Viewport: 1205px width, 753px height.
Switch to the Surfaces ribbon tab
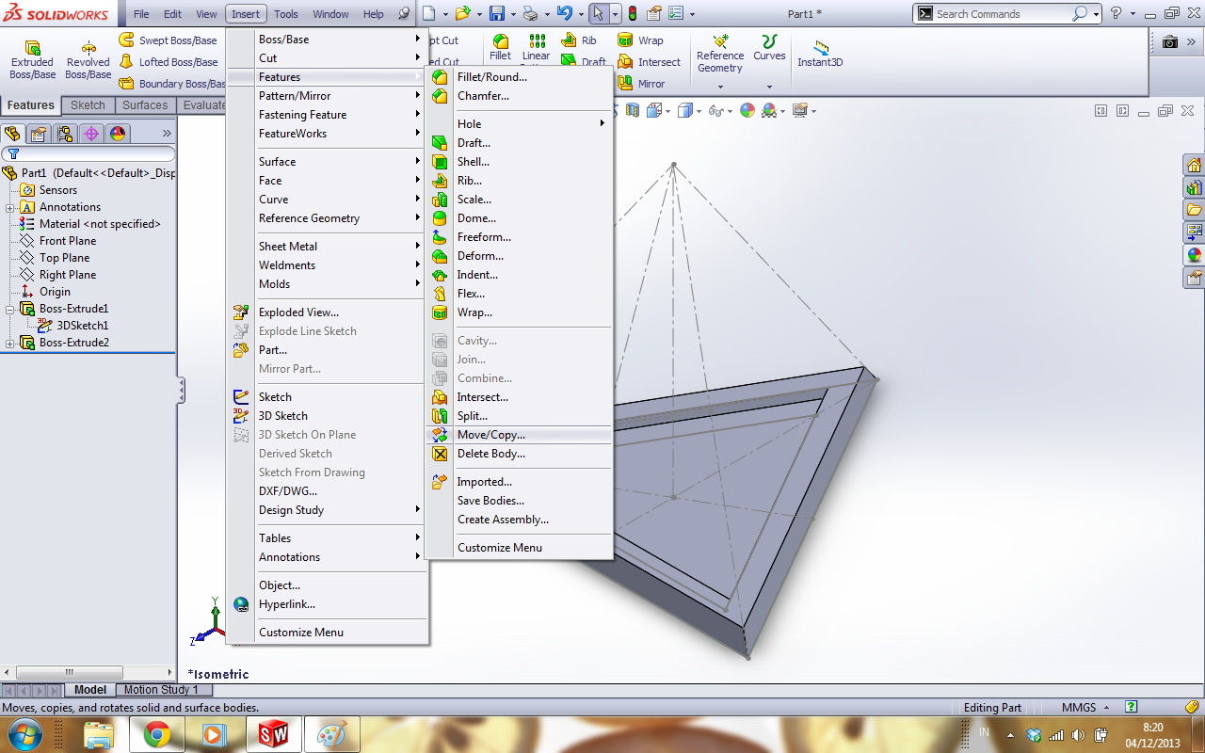(x=145, y=105)
